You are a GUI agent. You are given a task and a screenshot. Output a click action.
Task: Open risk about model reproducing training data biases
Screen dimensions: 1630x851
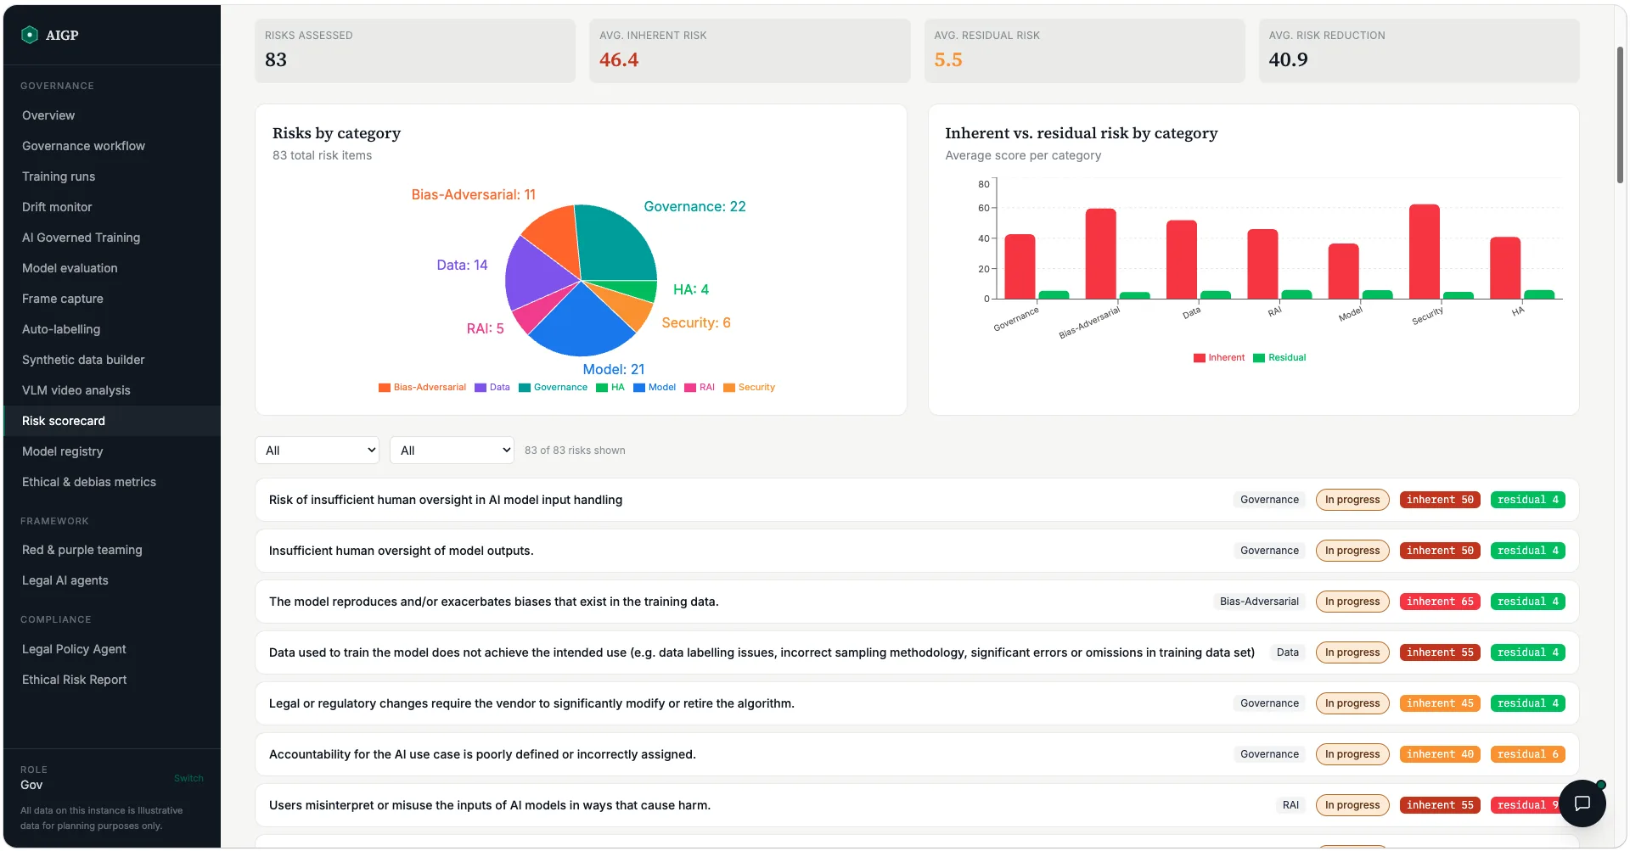tap(917, 602)
